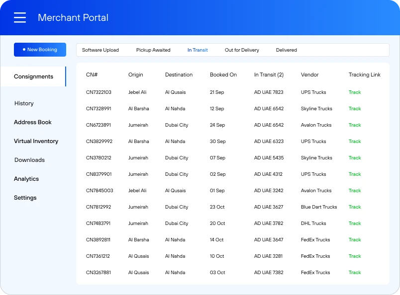Open the Out for Delivery tab

pos(242,50)
